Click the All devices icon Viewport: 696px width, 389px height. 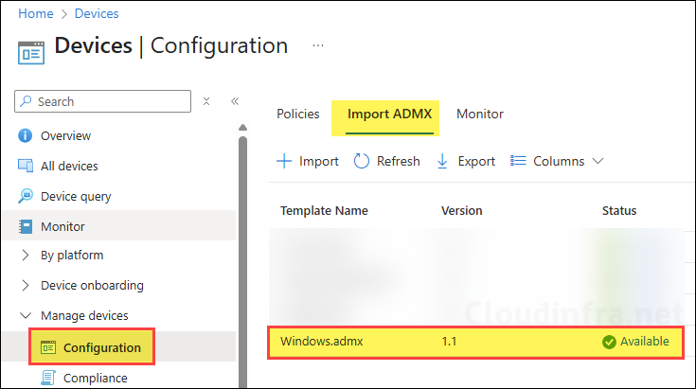click(x=26, y=167)
